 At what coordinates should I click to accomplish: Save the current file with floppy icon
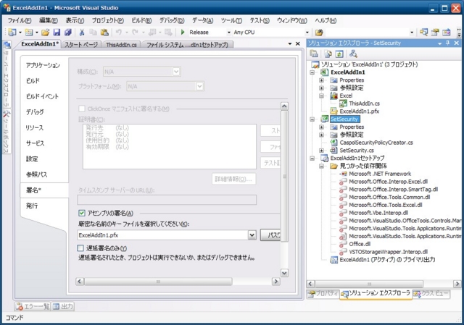(57, 32)
